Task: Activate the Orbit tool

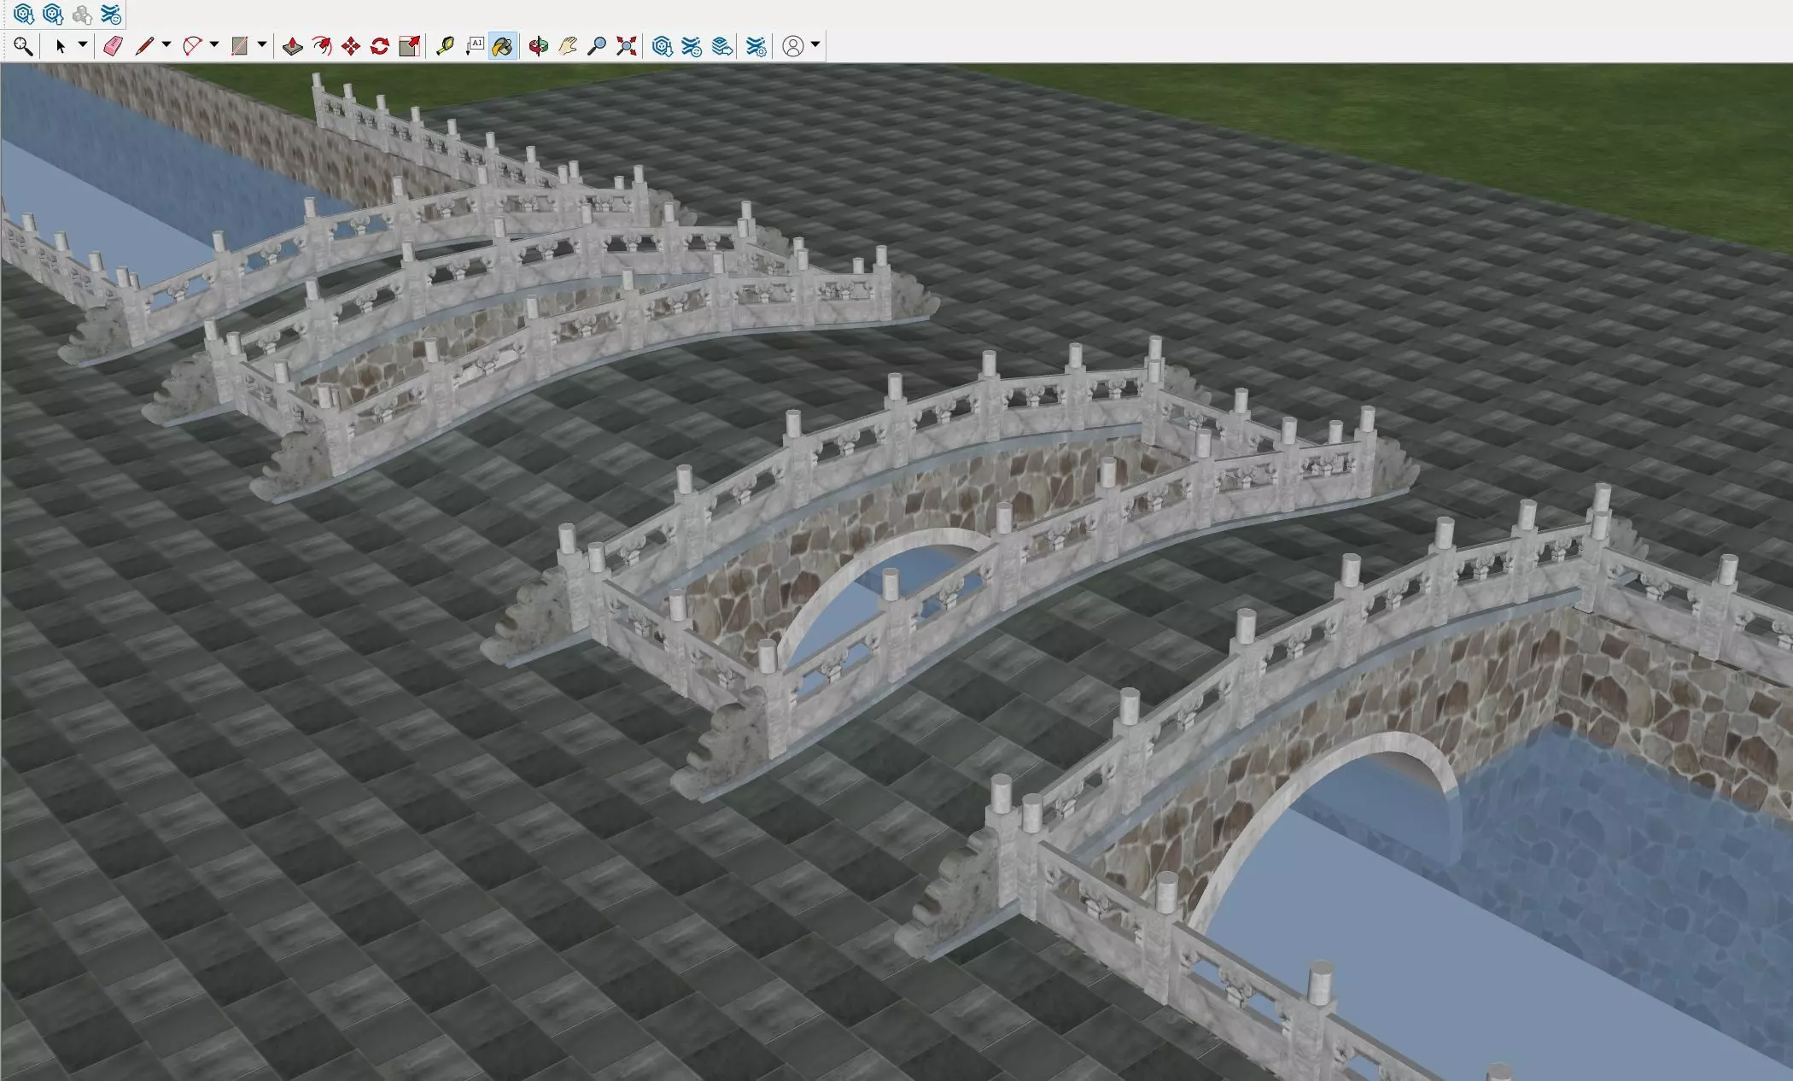Action: 538,46
